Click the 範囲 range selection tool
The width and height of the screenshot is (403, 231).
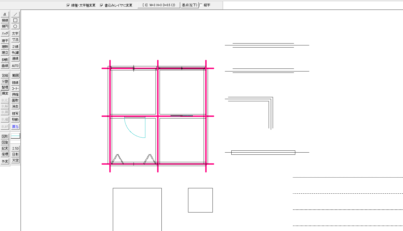[x=15, y=75]
